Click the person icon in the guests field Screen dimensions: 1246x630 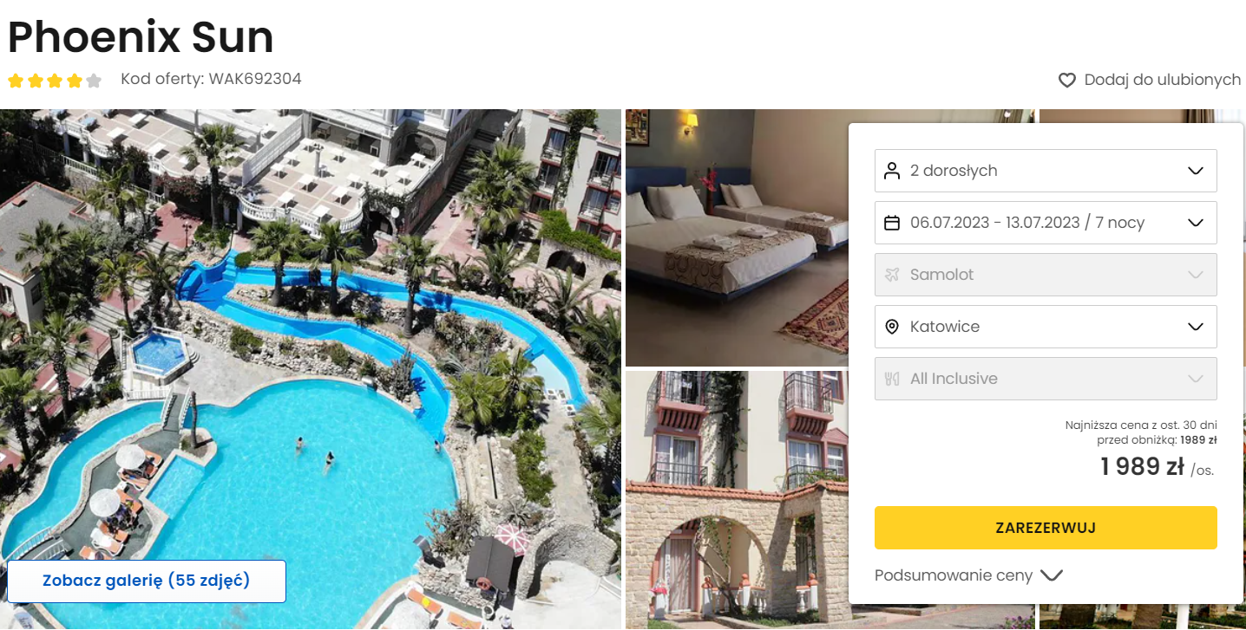tap(892, 171)
